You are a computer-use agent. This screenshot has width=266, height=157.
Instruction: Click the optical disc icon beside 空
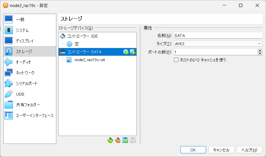[x=69, y=44]
